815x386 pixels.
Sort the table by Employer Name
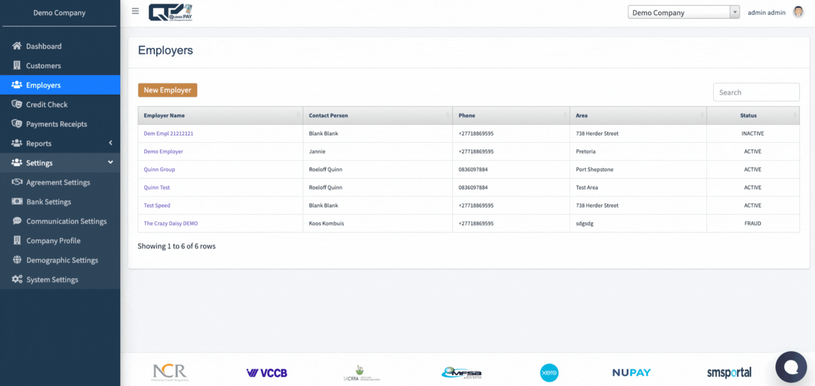[x=164, y=115]
